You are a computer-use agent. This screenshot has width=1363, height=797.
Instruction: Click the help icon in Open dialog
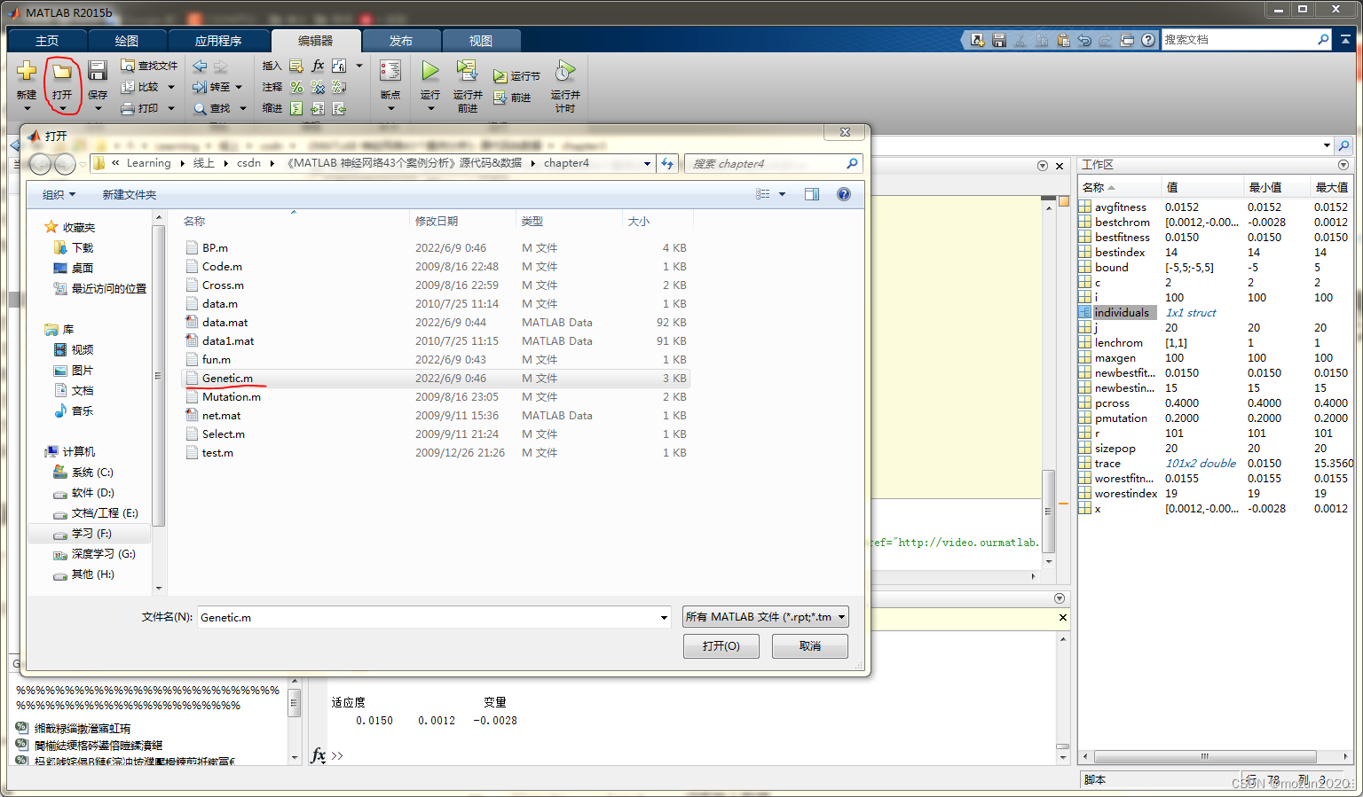point(844,194)
